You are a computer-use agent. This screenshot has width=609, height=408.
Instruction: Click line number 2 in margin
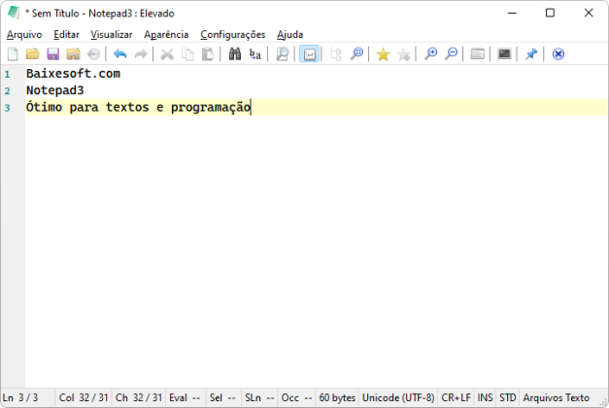[x=7, y=91]
